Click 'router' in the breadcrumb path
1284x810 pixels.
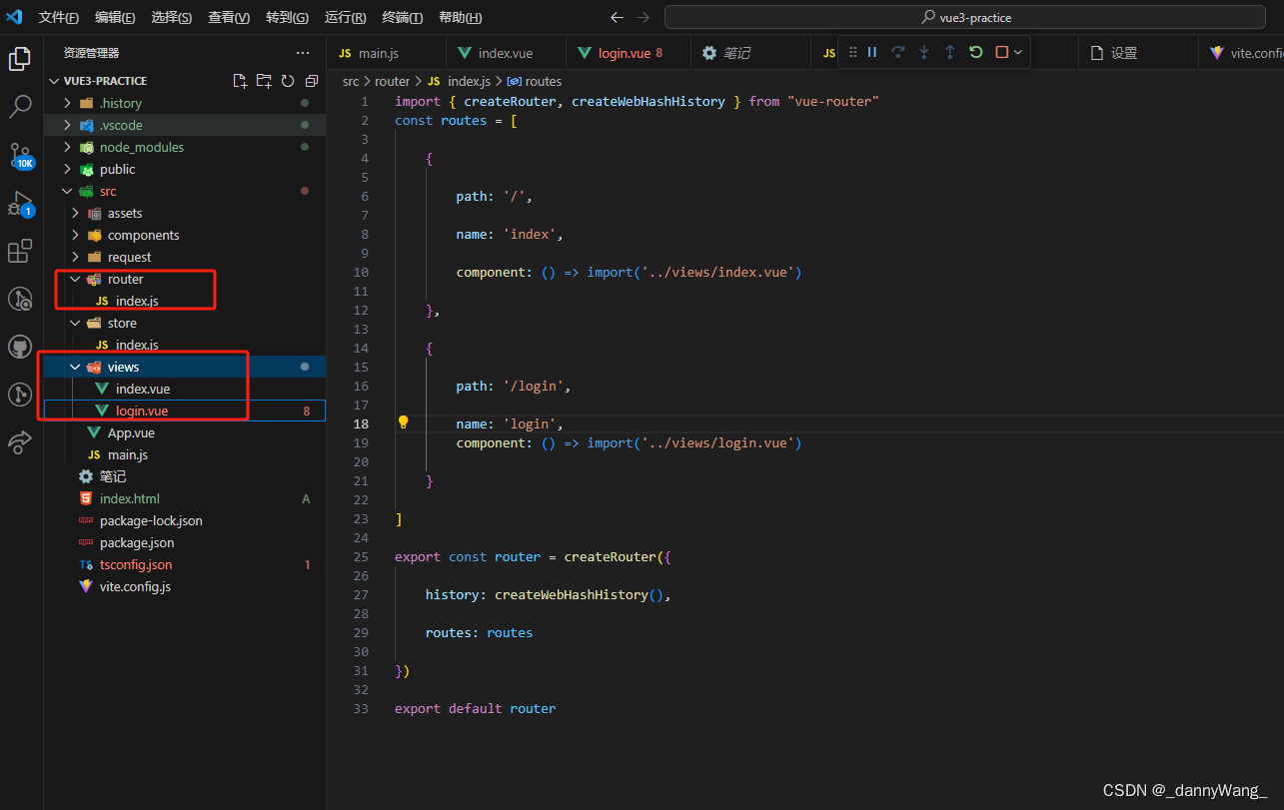pyautogui.click(x=392, y=81)
